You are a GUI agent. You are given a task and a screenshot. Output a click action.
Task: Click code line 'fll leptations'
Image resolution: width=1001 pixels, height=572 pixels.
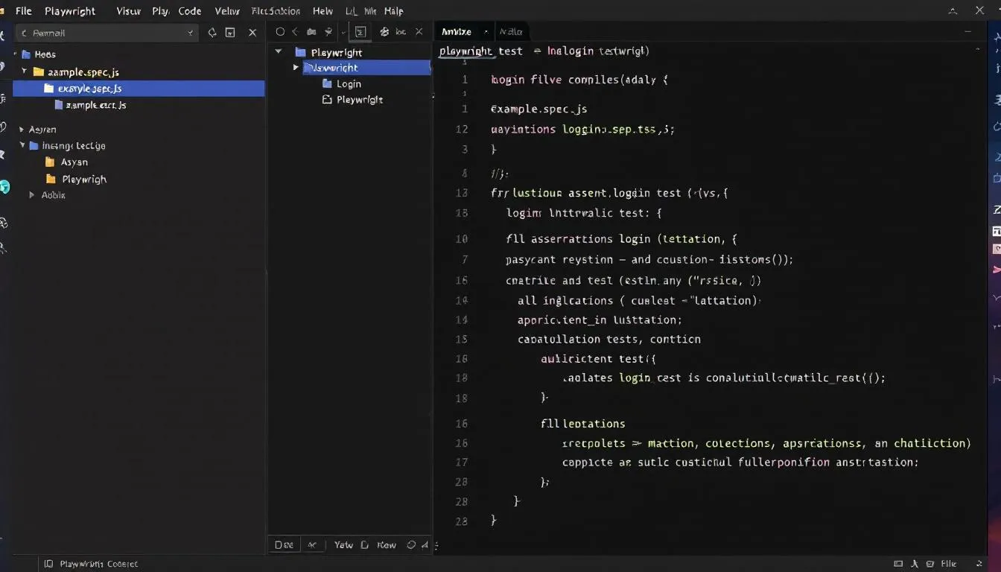[x=582, y=424]
